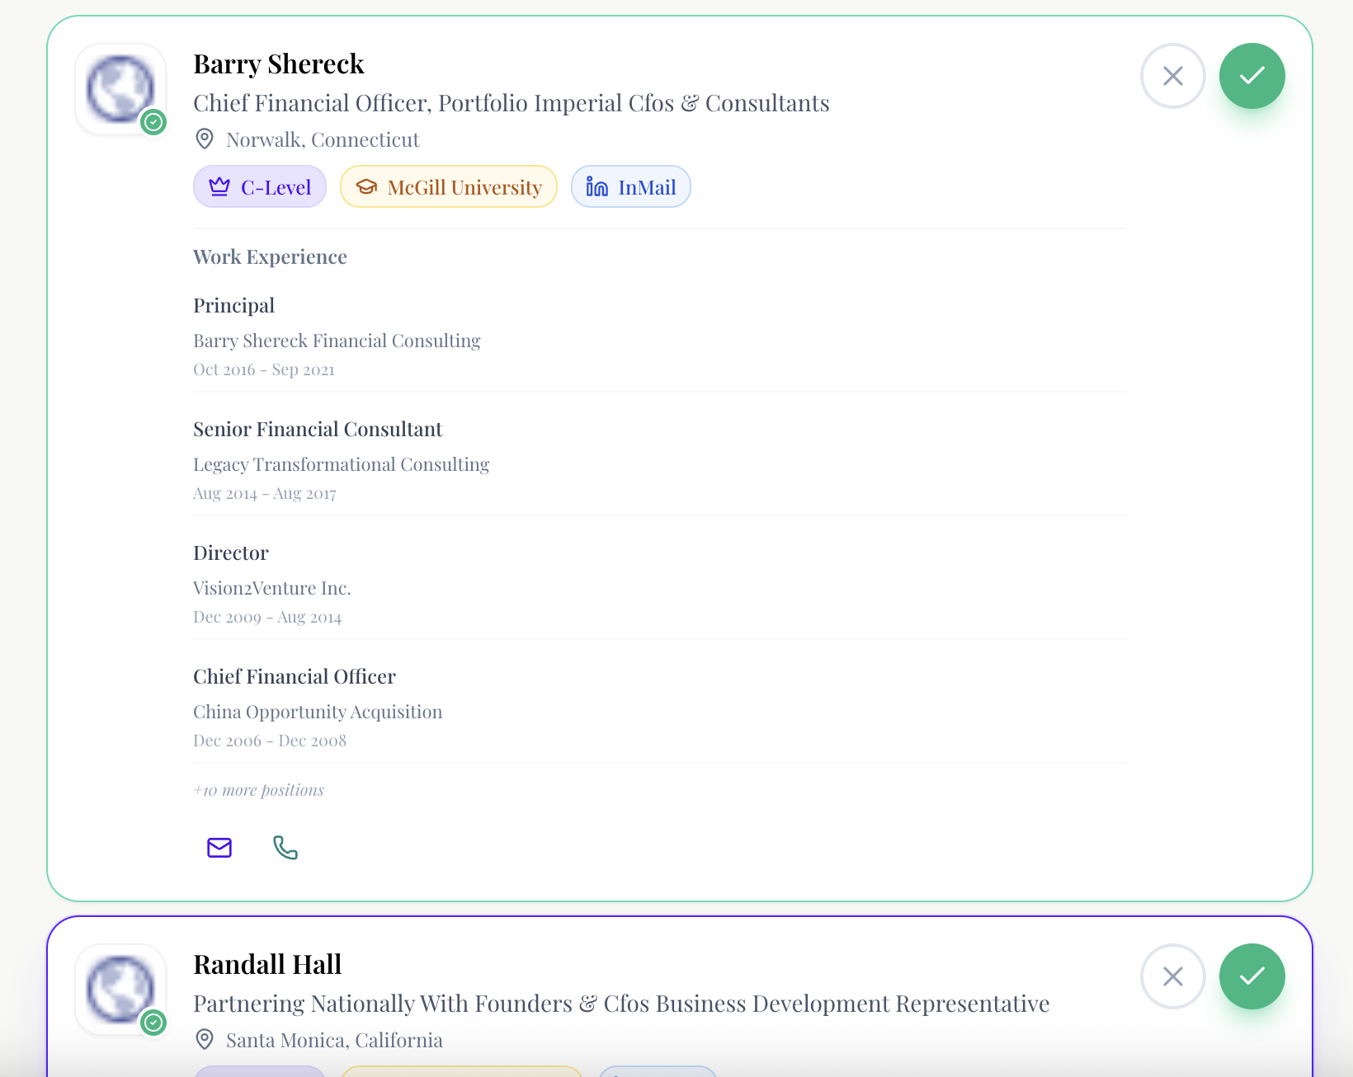Click the email icon on Barry Shereck's card

coord(219,847)
